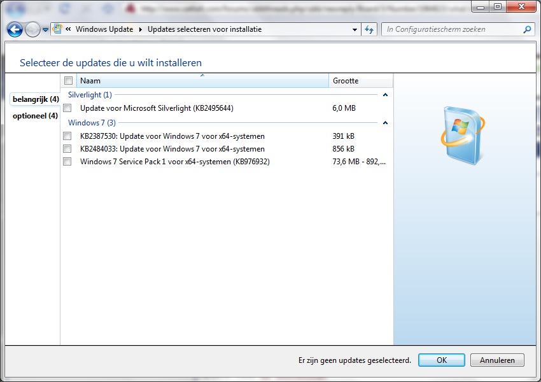
Task: Select 'Update voor Microsoft Silverlight (KB2495644)' row
Action: click(x=227, y=108)
